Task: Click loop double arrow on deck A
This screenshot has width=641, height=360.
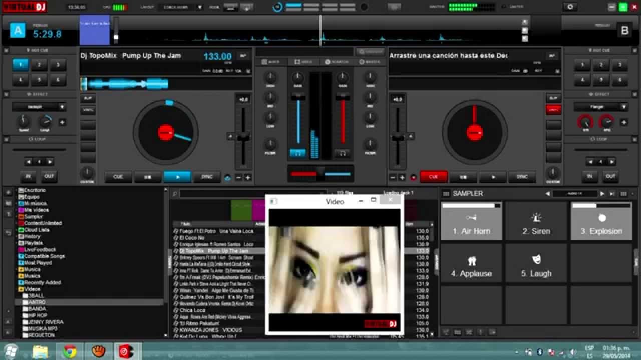Action: (x=50, y=162)
